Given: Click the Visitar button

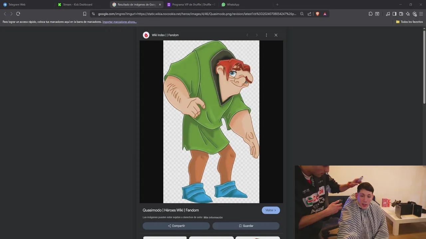Looking at the screenshot, I should point(271,210).
